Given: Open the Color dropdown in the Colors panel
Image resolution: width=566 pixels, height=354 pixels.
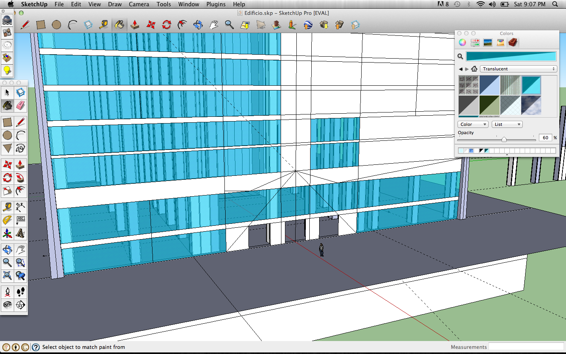Looking at the screenshot, I should 472,124.
